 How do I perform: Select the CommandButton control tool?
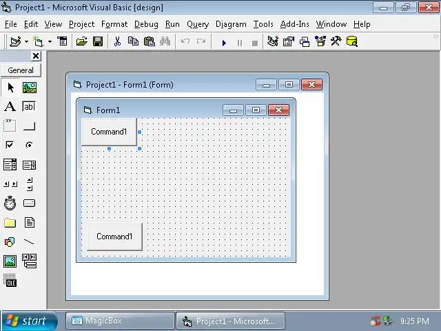(29, 126)
